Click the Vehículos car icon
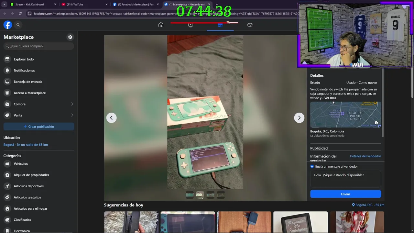 [7, 164]
